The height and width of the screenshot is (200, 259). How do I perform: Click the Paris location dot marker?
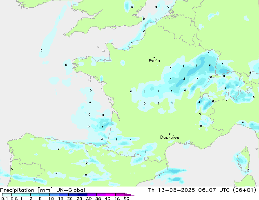tap(154, 57)
